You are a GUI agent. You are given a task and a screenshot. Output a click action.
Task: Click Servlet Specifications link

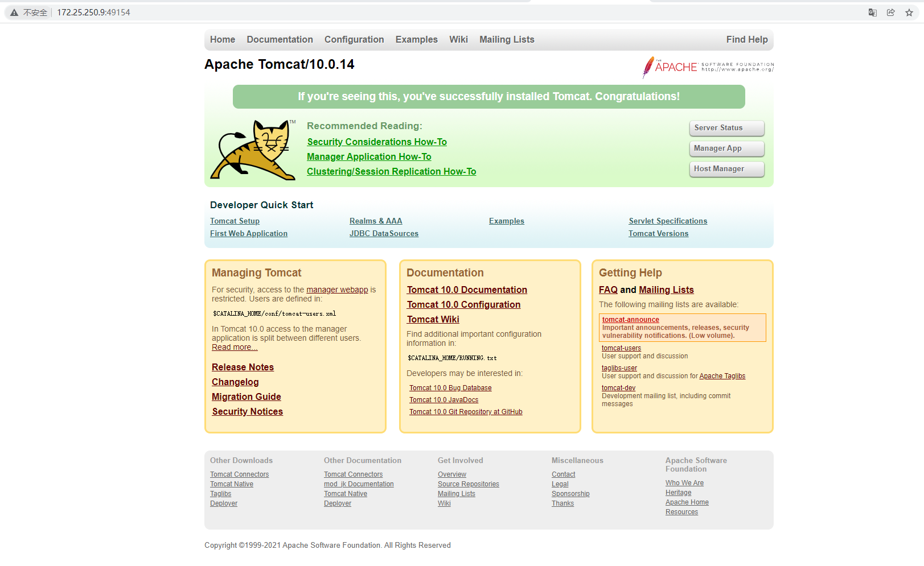(668, 221)
